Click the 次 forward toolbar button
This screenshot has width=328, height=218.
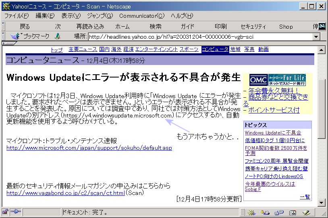click(x=58, y=27)
